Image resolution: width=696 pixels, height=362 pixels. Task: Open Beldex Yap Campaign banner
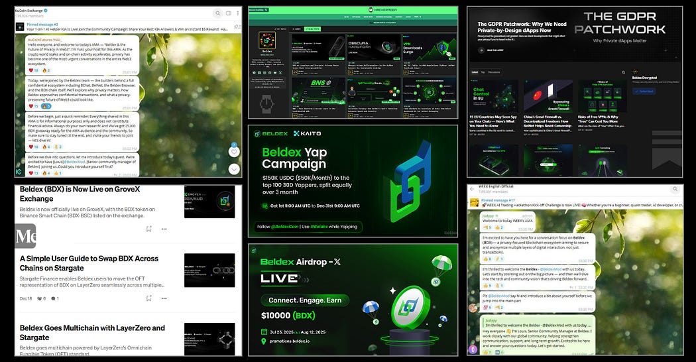pos(353,181)
